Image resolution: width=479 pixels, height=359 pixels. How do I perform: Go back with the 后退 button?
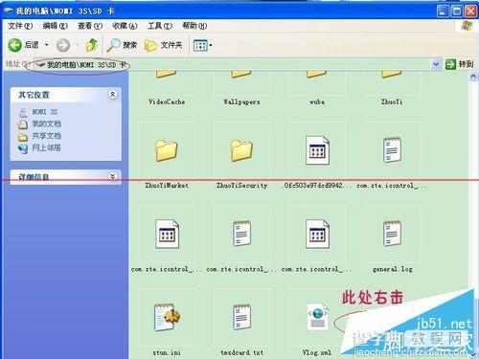(x=23, y=45)
